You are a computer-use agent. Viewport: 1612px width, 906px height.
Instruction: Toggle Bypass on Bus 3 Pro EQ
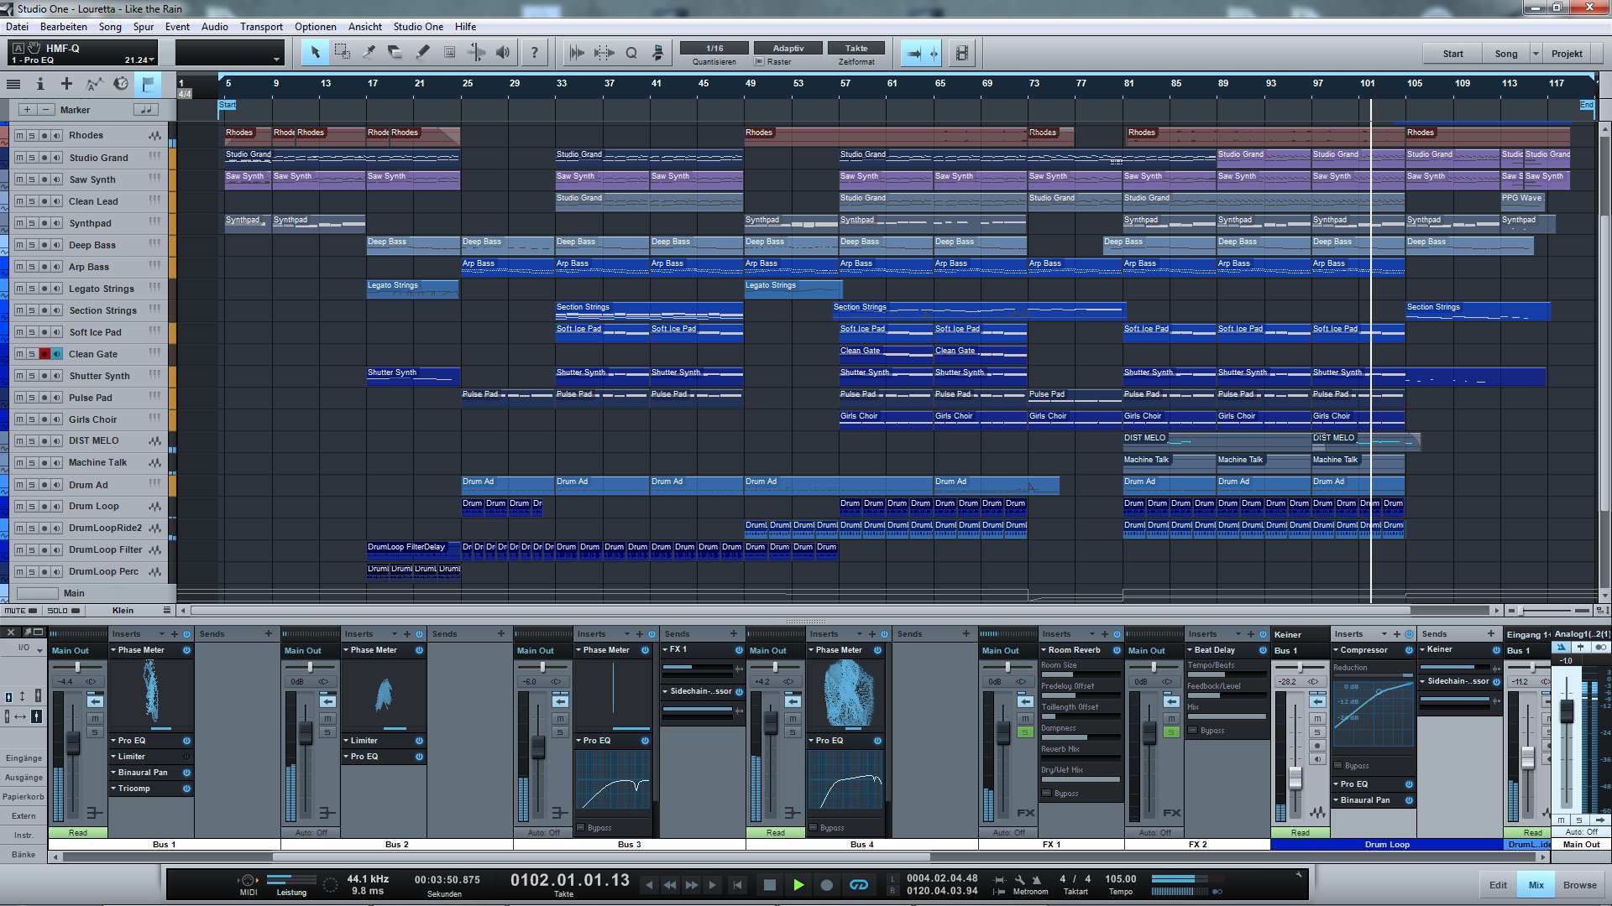click(580, 828)
